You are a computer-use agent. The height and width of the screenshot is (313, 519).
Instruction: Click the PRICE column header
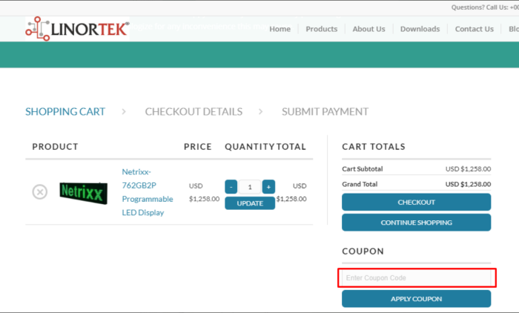click(x=198, y=147)
